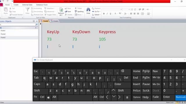This screenshot has height=104, width=186.
Task: Toggle Bold text formatting
Action: 104,14
